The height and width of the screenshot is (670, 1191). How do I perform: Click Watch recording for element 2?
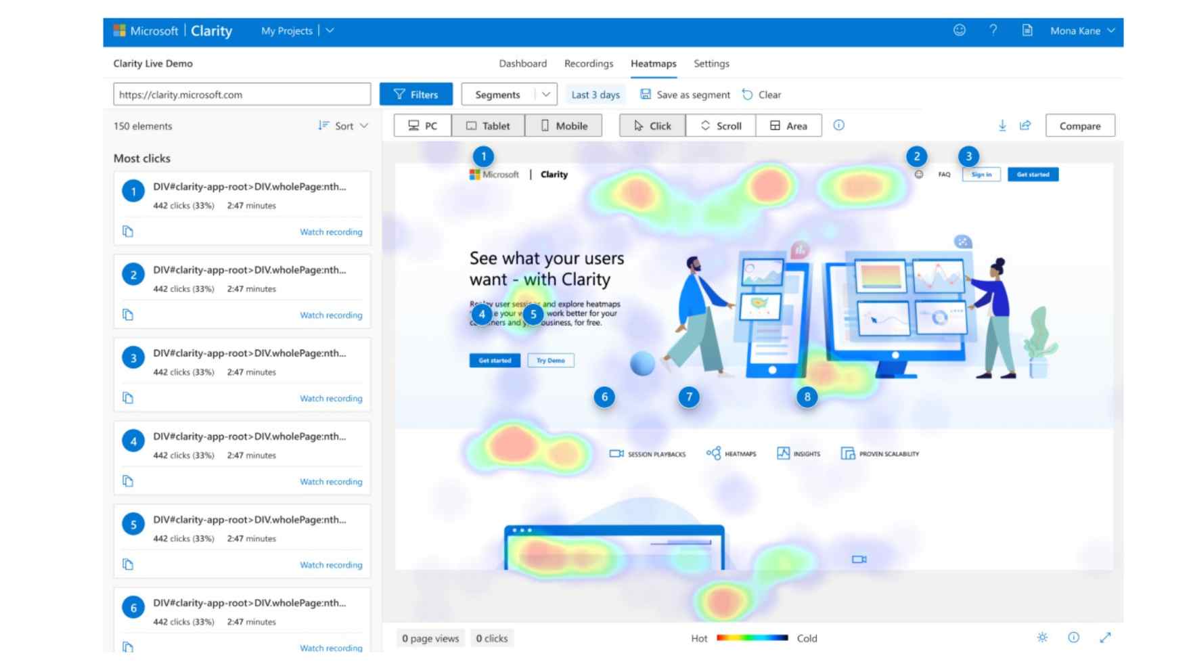pos(331,315)
